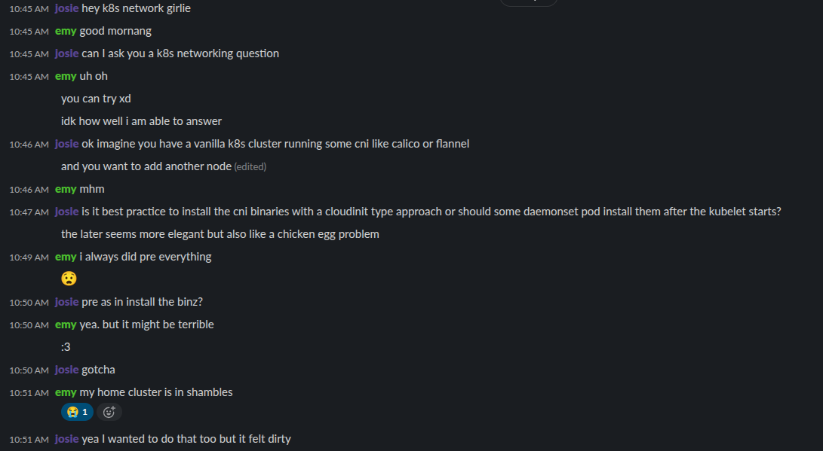Viewport: 823px width, 451px height.
Task: Click the 10:49 AM timestamp
Action: (29, 257)
